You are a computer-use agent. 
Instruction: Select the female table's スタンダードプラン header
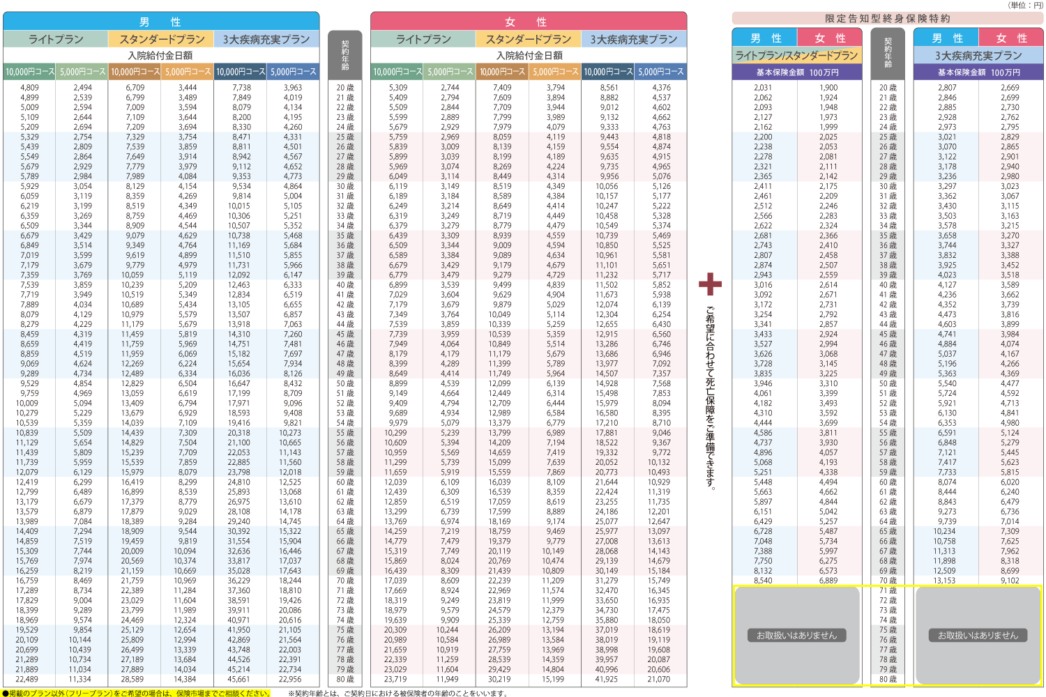pyautogui.click(x=529, y=40)
